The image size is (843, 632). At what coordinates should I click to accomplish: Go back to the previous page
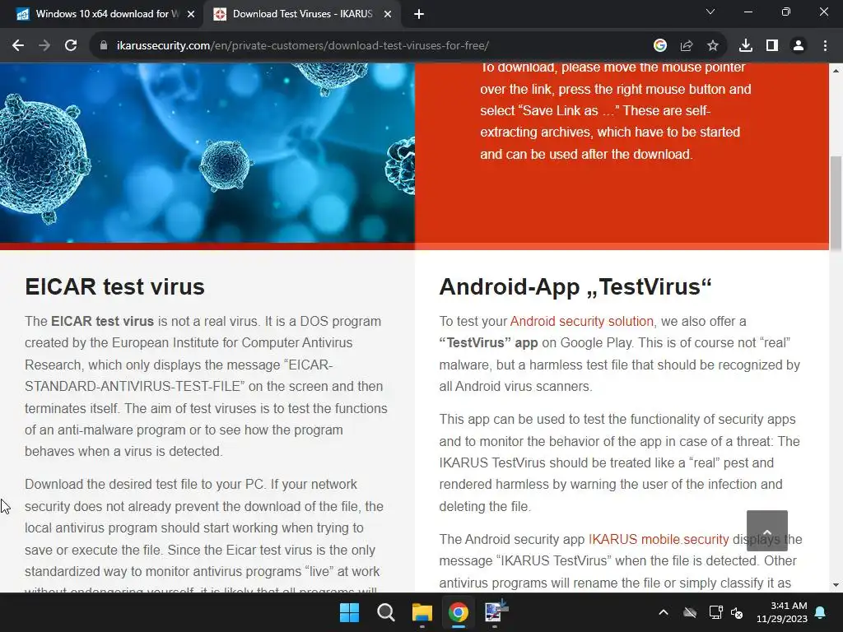tap(18, 46)
